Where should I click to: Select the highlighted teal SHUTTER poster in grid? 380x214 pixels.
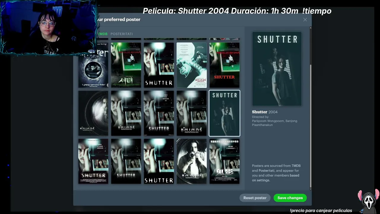[x=224, y=113]
